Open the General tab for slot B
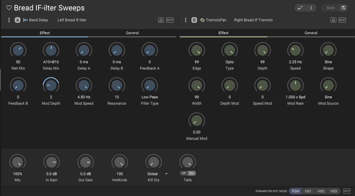The image size is (355, 196). [x=311, y=33]
